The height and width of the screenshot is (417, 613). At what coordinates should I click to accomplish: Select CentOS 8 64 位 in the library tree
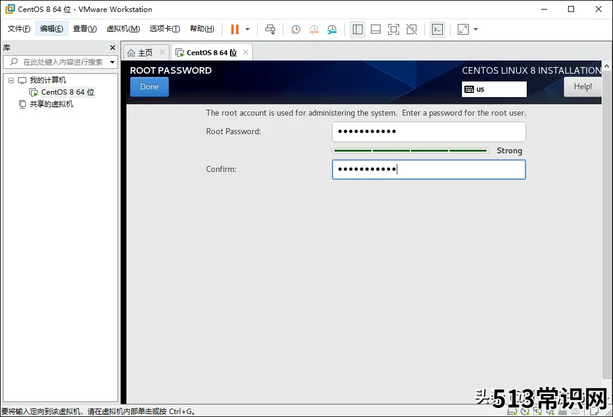click(68, 92)
